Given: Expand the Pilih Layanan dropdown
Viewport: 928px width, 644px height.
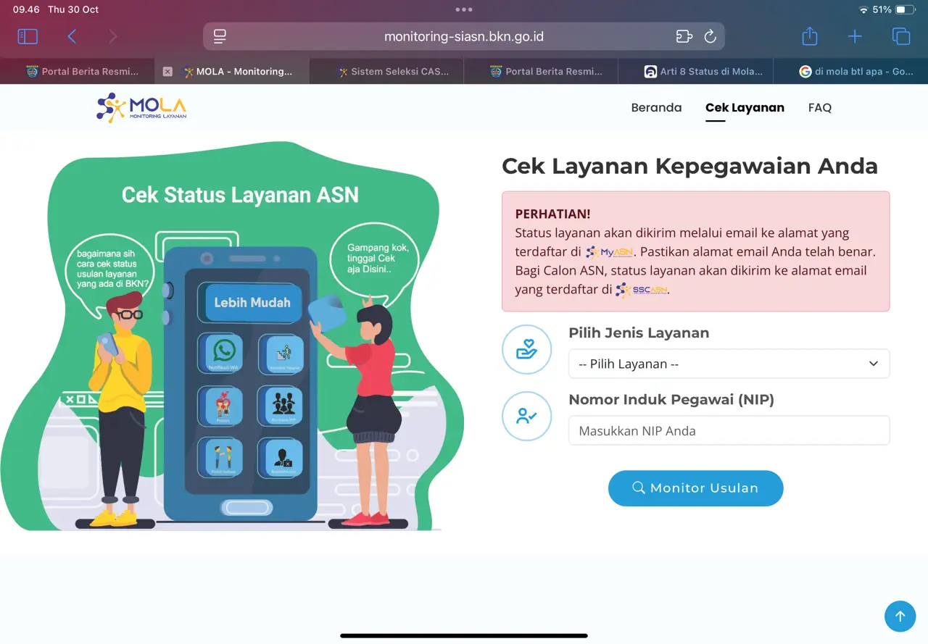Looking at the screenshot, I should click(x=729, y=364).
